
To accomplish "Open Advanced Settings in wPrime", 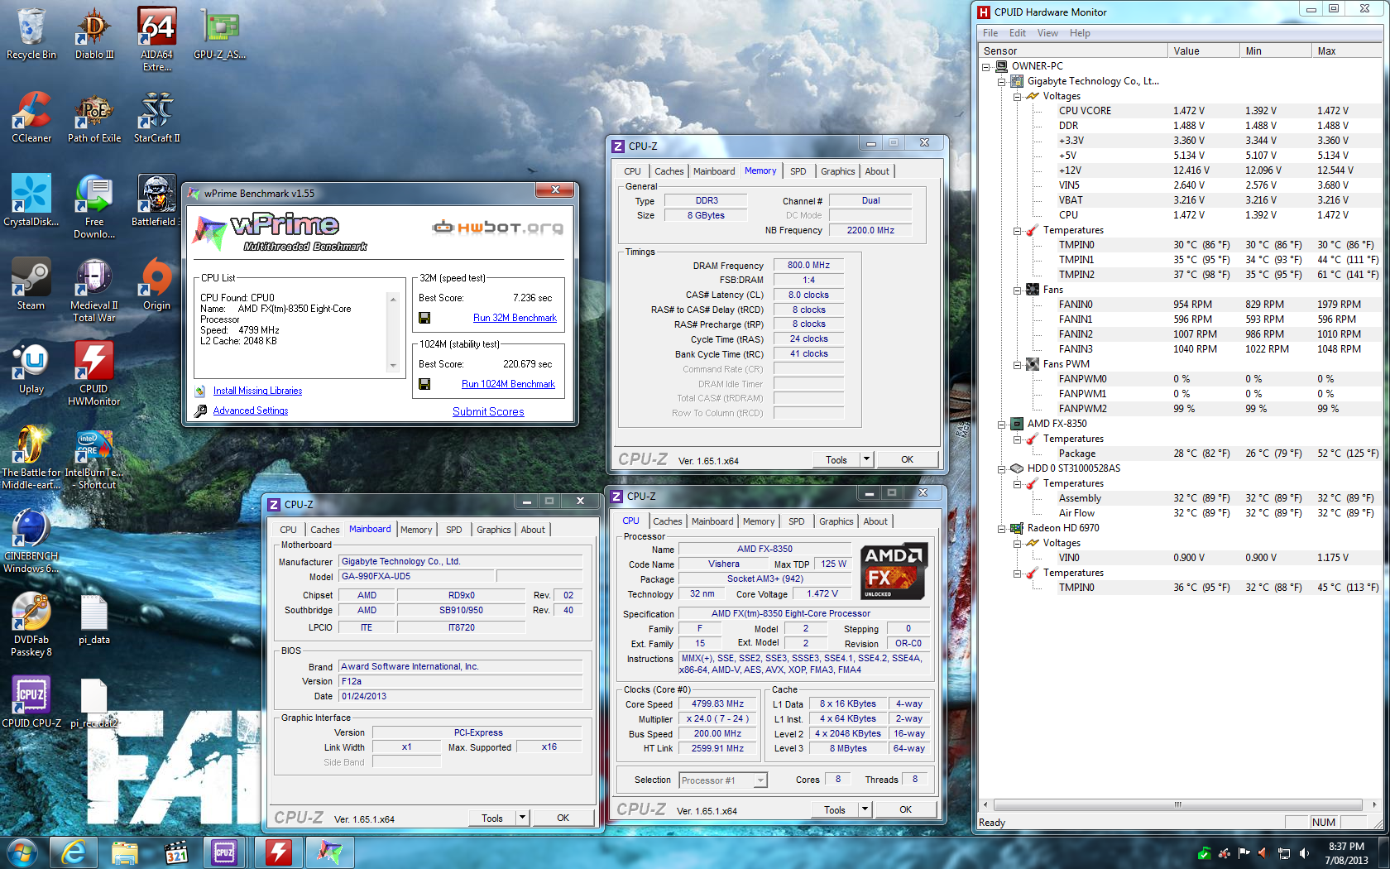I will point(251,410).
